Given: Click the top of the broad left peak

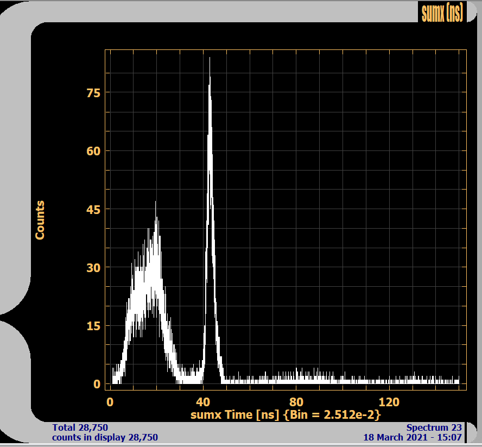Looking at the screenshot, I should [x=156, y=203].
